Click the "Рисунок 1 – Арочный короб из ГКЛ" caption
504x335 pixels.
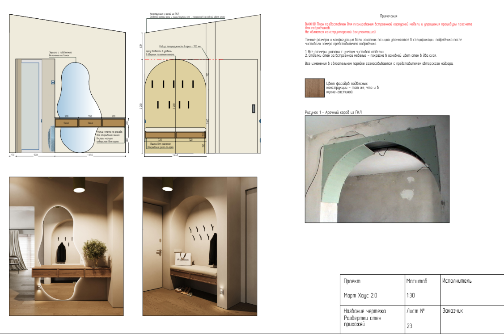333,113
